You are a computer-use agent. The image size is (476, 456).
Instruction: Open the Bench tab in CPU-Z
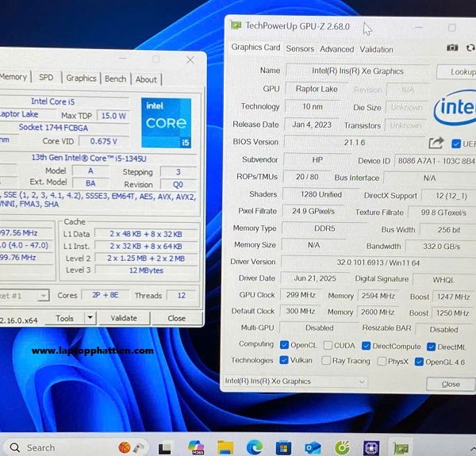116,79
